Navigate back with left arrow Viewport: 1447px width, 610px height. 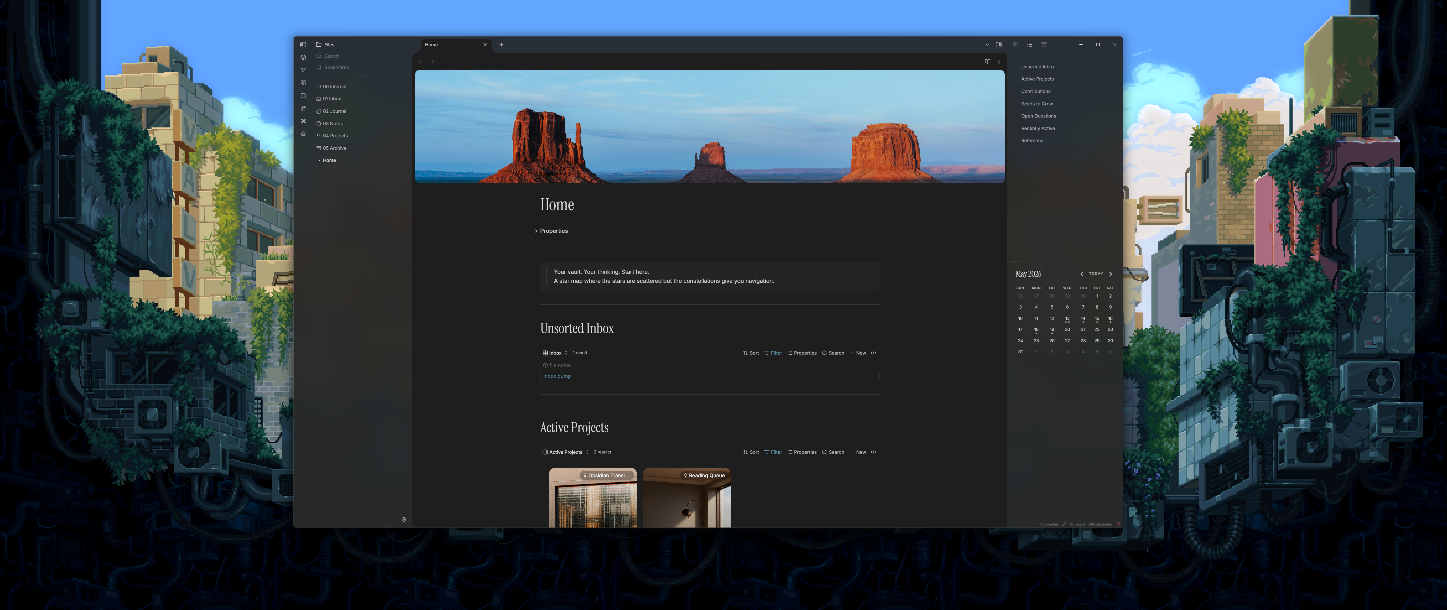click(x=421, y=62)
